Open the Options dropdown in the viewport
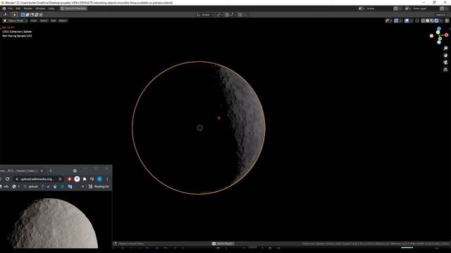The height and width of the screenshot is (253, 451). click(x=442, y=15)
